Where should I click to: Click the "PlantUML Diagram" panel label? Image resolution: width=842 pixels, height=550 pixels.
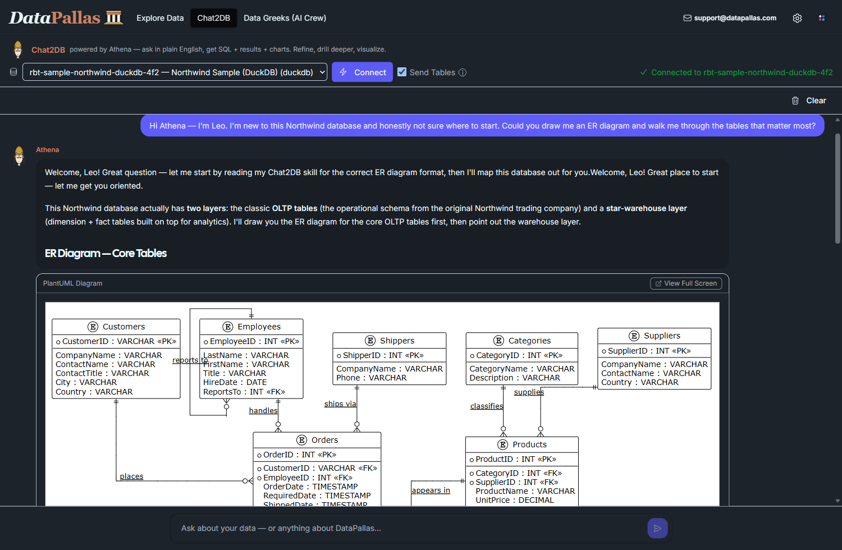tap(73, 283)
